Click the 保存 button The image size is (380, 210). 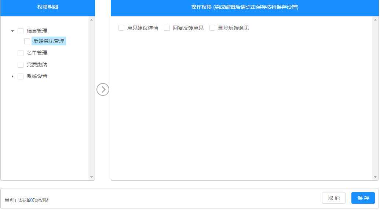[x=363, y=198]
